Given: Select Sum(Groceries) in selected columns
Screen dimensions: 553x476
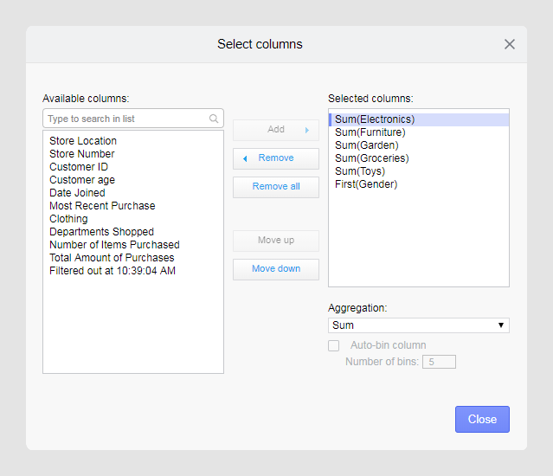Looking at the screenshot, I should pyautogui.click(x=371, y=158).
